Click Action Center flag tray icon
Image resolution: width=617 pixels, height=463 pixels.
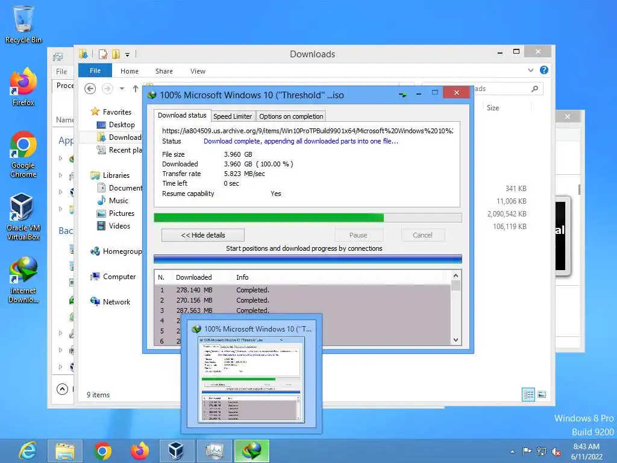click(527, 451)
